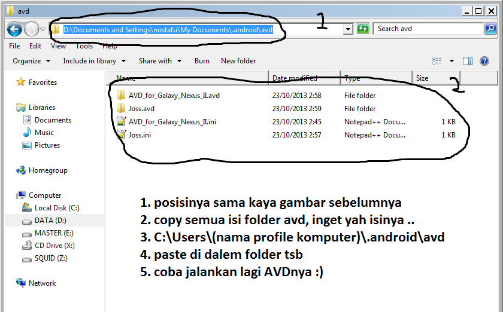Click the Search avd input box
This screenshot has height=312, width=503.
[x=429, y=29]
